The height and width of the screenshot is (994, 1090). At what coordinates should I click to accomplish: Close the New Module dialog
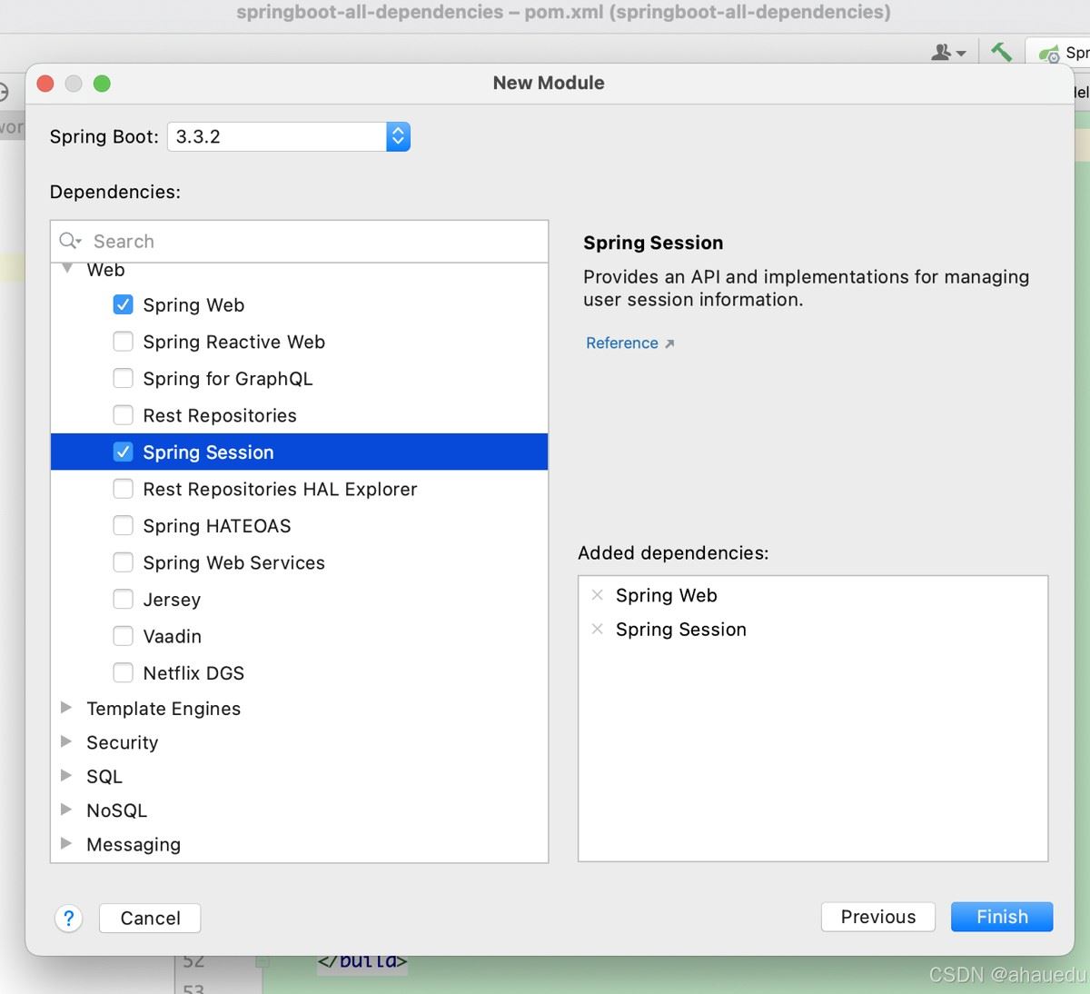coord(45,84)
